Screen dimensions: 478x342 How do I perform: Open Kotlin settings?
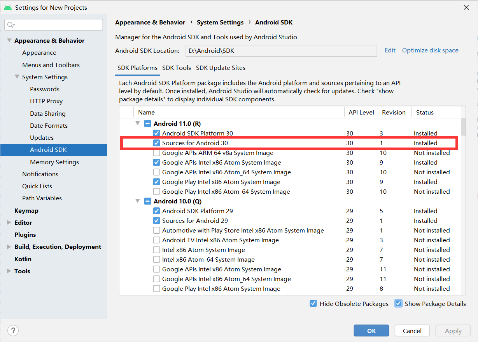[23, 259]
